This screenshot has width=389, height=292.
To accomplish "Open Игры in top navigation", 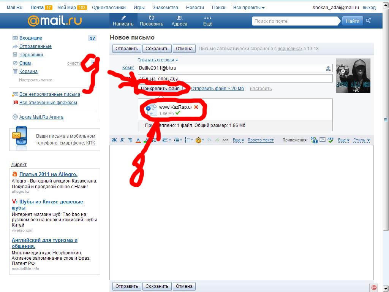I will click(139, 8).
